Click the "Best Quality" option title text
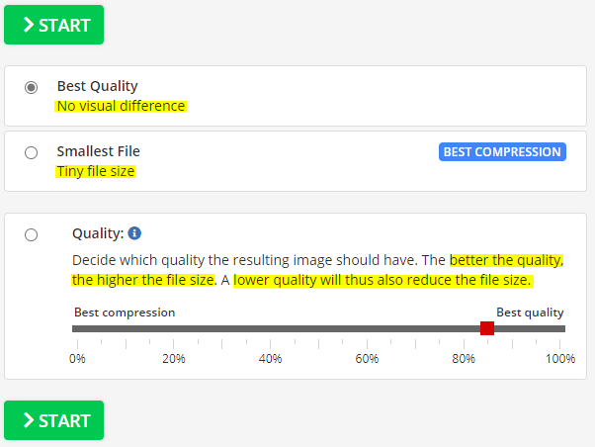 (97, 86)
